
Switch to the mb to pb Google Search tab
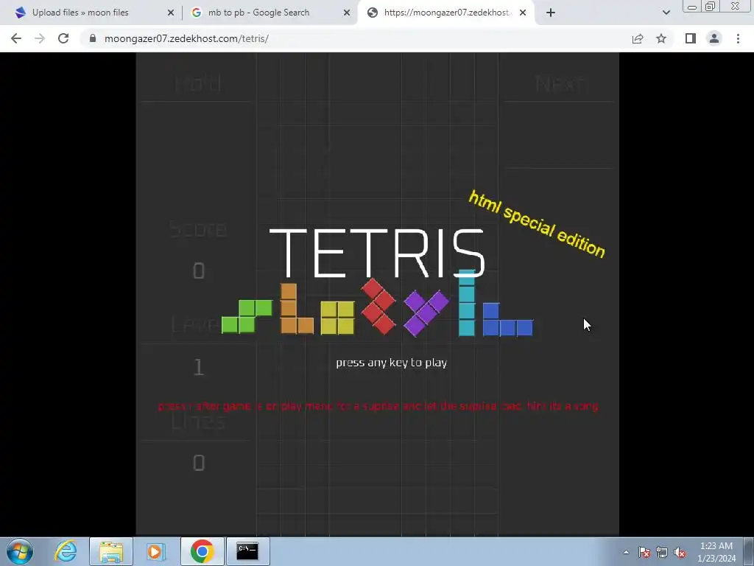tap(269, 13)
